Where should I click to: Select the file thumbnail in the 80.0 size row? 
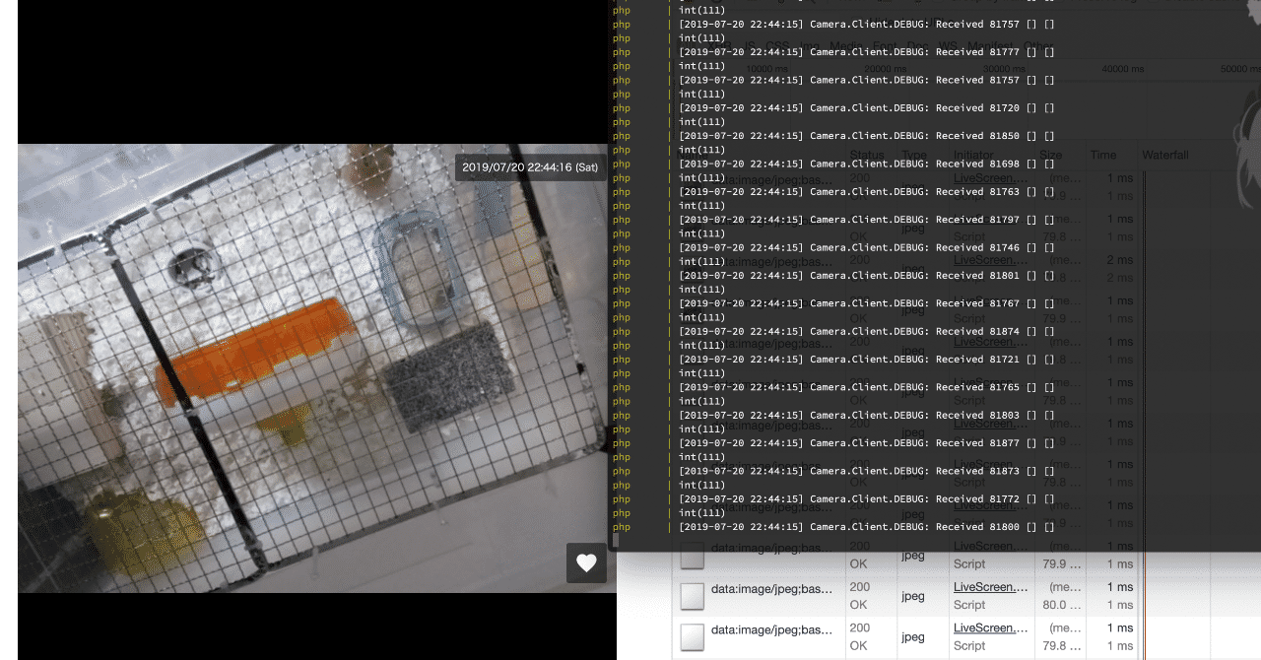[693, 596]
